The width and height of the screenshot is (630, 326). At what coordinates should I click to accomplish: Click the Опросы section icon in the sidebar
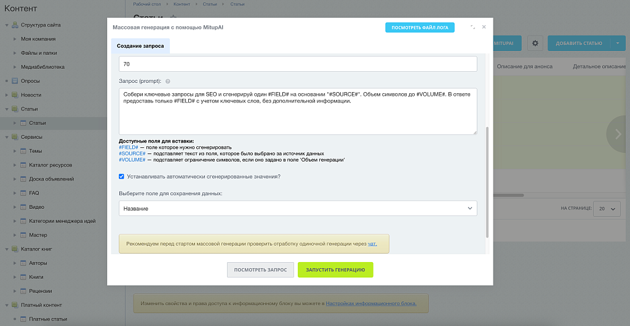15,81
